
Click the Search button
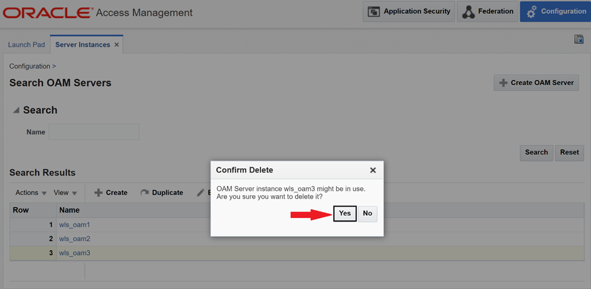click(x=536, y=153)
